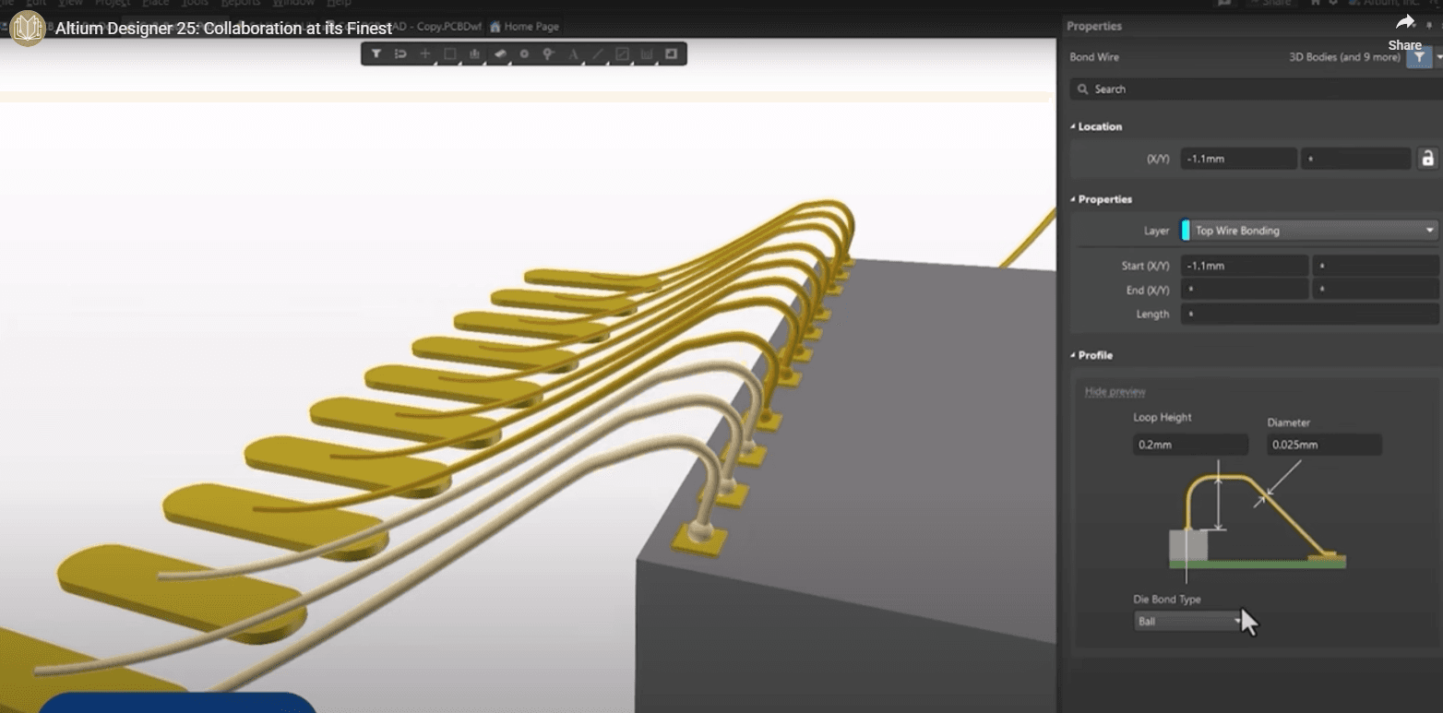Viewport: 1443px width, 713px height.
Task: Switch to the Home Page tab
Action: [x=524, y=27]
